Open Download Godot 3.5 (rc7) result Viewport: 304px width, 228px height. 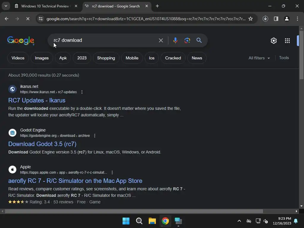tap(42, 144)
